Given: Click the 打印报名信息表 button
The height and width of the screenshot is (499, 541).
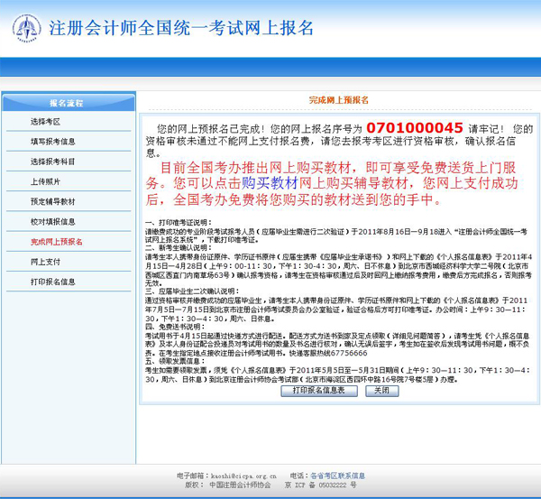Looking at the screenshot, I should pyautogui.click(x=319, y=391).
